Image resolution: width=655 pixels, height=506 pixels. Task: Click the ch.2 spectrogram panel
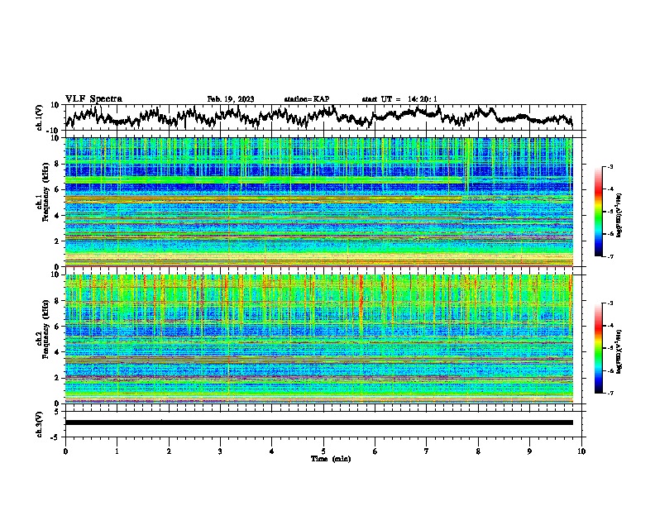tap(319, 339)
